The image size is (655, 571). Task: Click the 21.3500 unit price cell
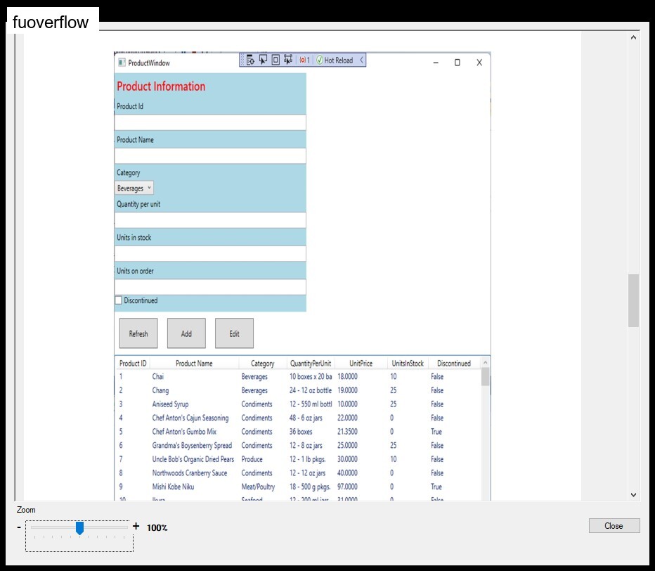[347, 432]
